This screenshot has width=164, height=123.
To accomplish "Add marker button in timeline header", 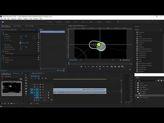I will pos(42,78).
